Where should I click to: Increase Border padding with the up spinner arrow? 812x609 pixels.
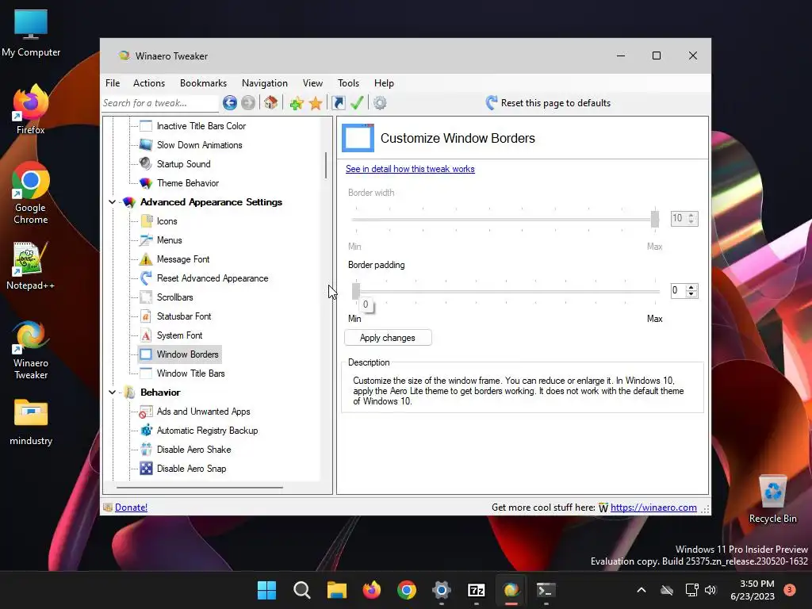[x=691, y=287]
